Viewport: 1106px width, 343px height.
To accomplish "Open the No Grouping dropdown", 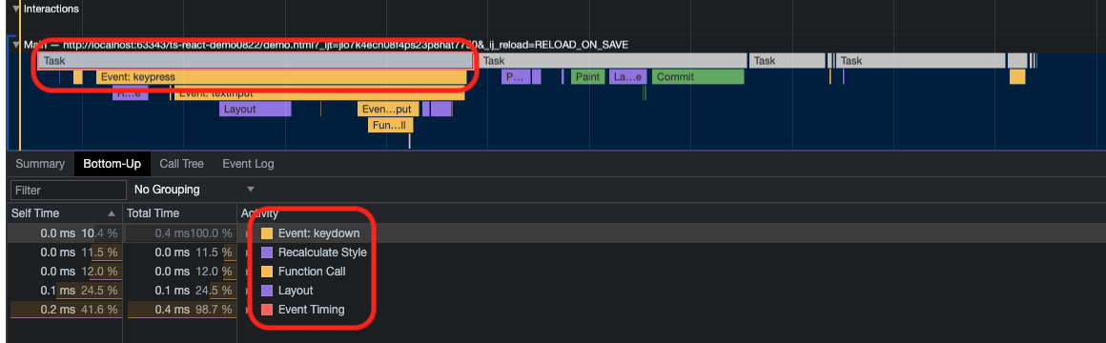I will [194, 190].
